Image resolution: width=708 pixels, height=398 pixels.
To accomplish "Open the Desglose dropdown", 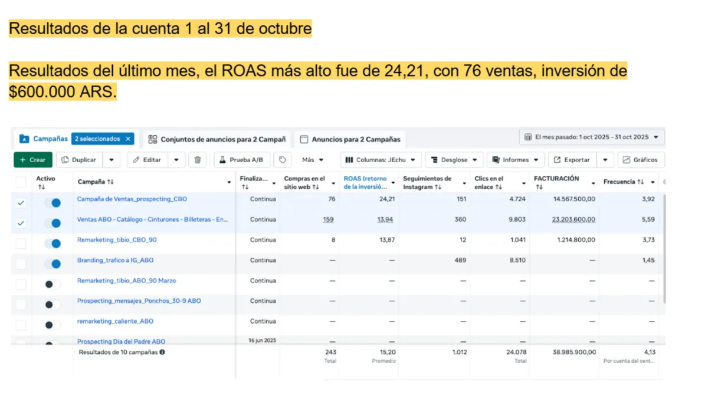I will 454,160.
